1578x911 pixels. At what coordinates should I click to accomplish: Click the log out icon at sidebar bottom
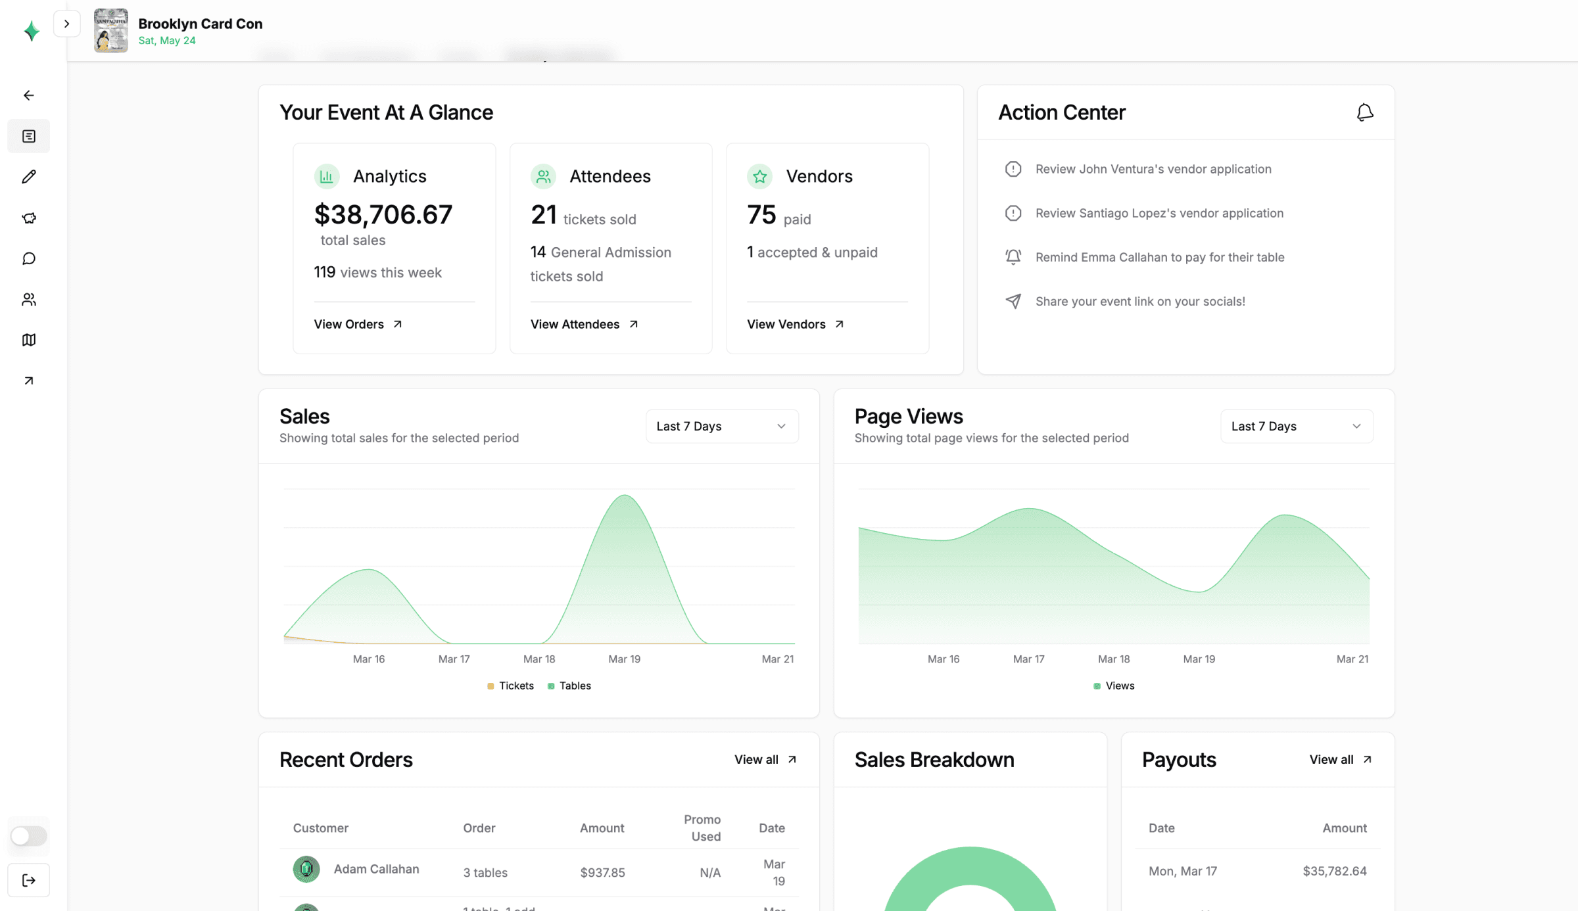(x=28, y=880)
